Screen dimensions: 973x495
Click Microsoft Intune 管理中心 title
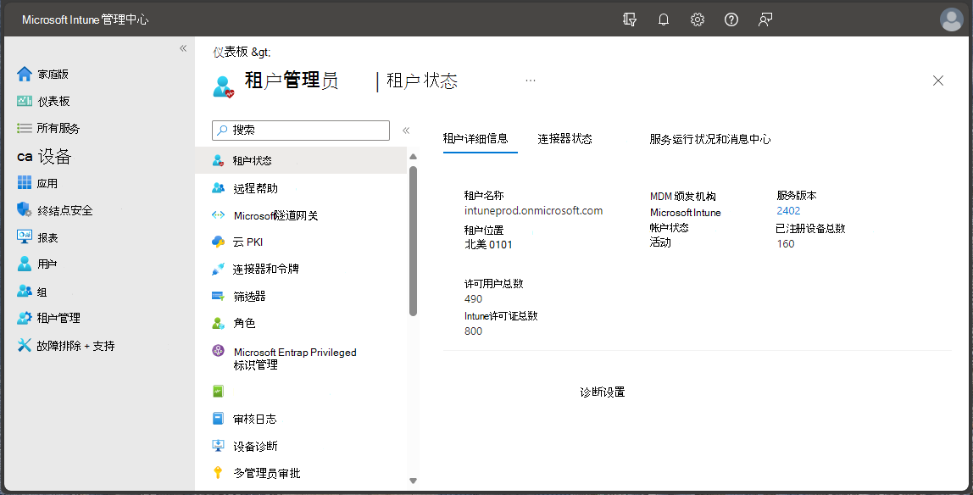[x=85, y=19]
